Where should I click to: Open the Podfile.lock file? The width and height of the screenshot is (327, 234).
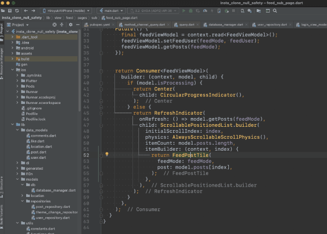[x=35, y=119]
